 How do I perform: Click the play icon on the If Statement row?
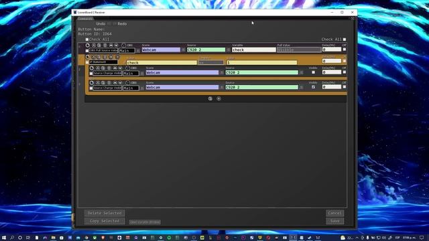tap(88, 57)
